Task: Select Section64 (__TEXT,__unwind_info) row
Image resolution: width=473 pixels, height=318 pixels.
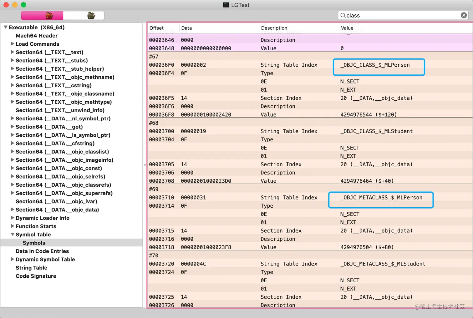Action: tap(60, 110)
